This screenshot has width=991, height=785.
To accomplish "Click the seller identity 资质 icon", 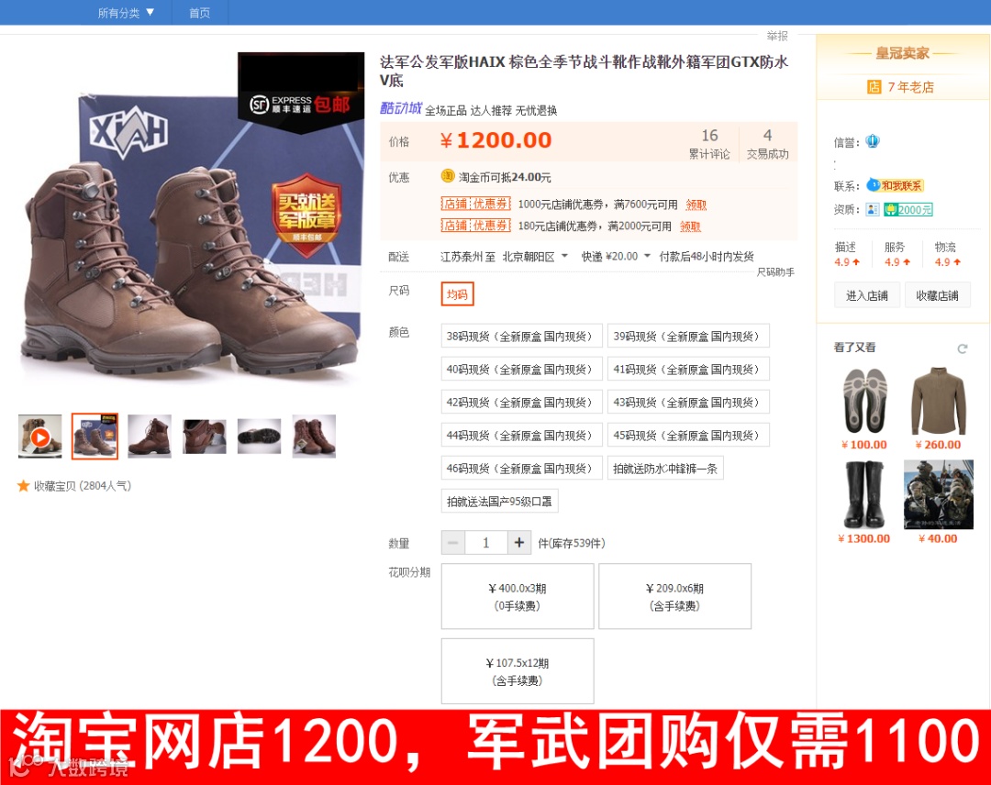I will (x=873, y=209).
